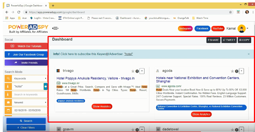Collapse sidebar with the hamburger menu icon
The width and height of the screenshot is (255, 132).
55,28
